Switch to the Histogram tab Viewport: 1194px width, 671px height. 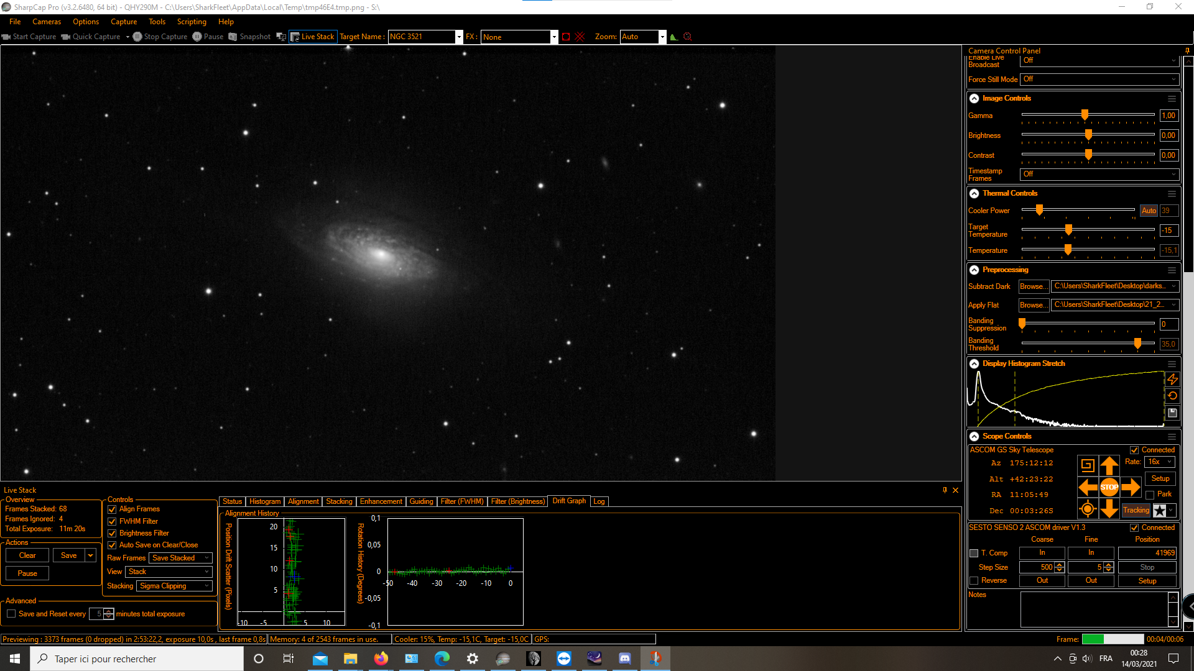click(x=265, y=501)
